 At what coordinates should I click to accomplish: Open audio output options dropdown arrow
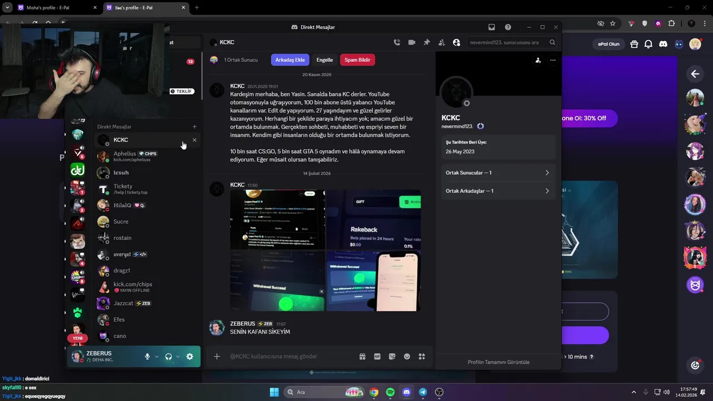point(178,356)
